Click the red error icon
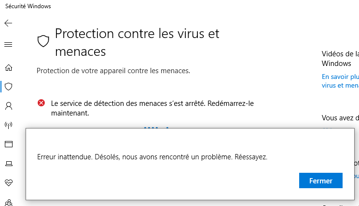This screenshot has height=206, width=359. [41, 103]
